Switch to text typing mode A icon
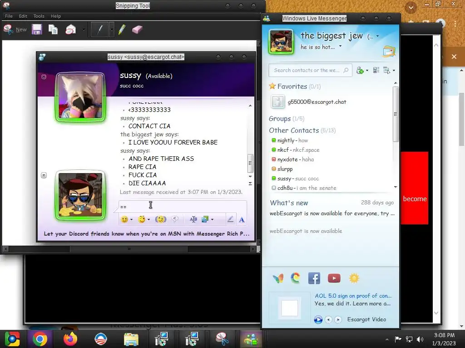Viewport: 465px width, 348px height. tap(242, 219)
